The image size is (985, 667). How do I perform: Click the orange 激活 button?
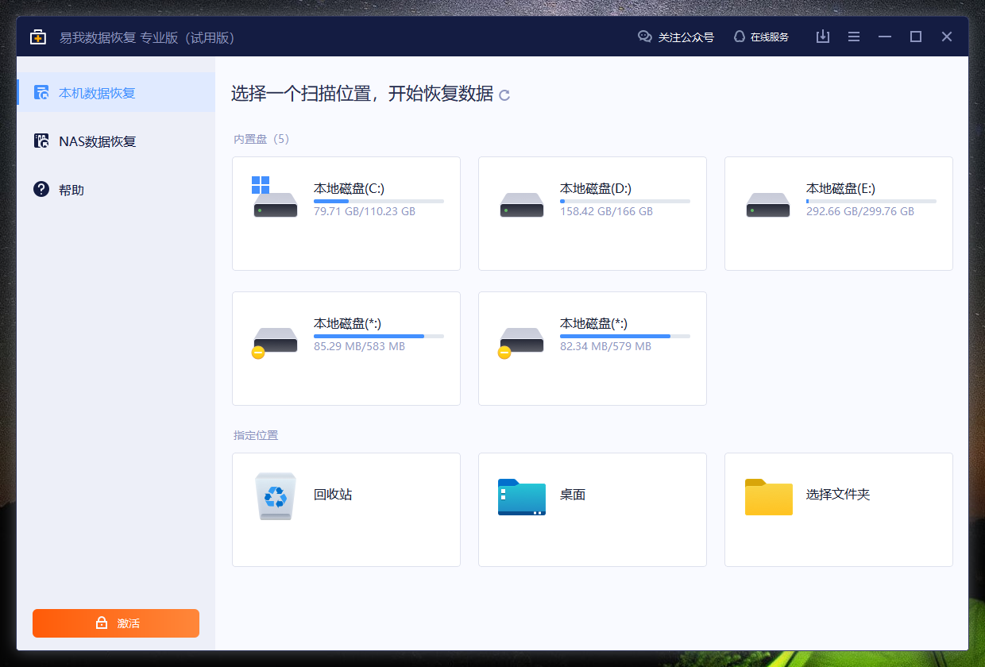tap(116, 623)
